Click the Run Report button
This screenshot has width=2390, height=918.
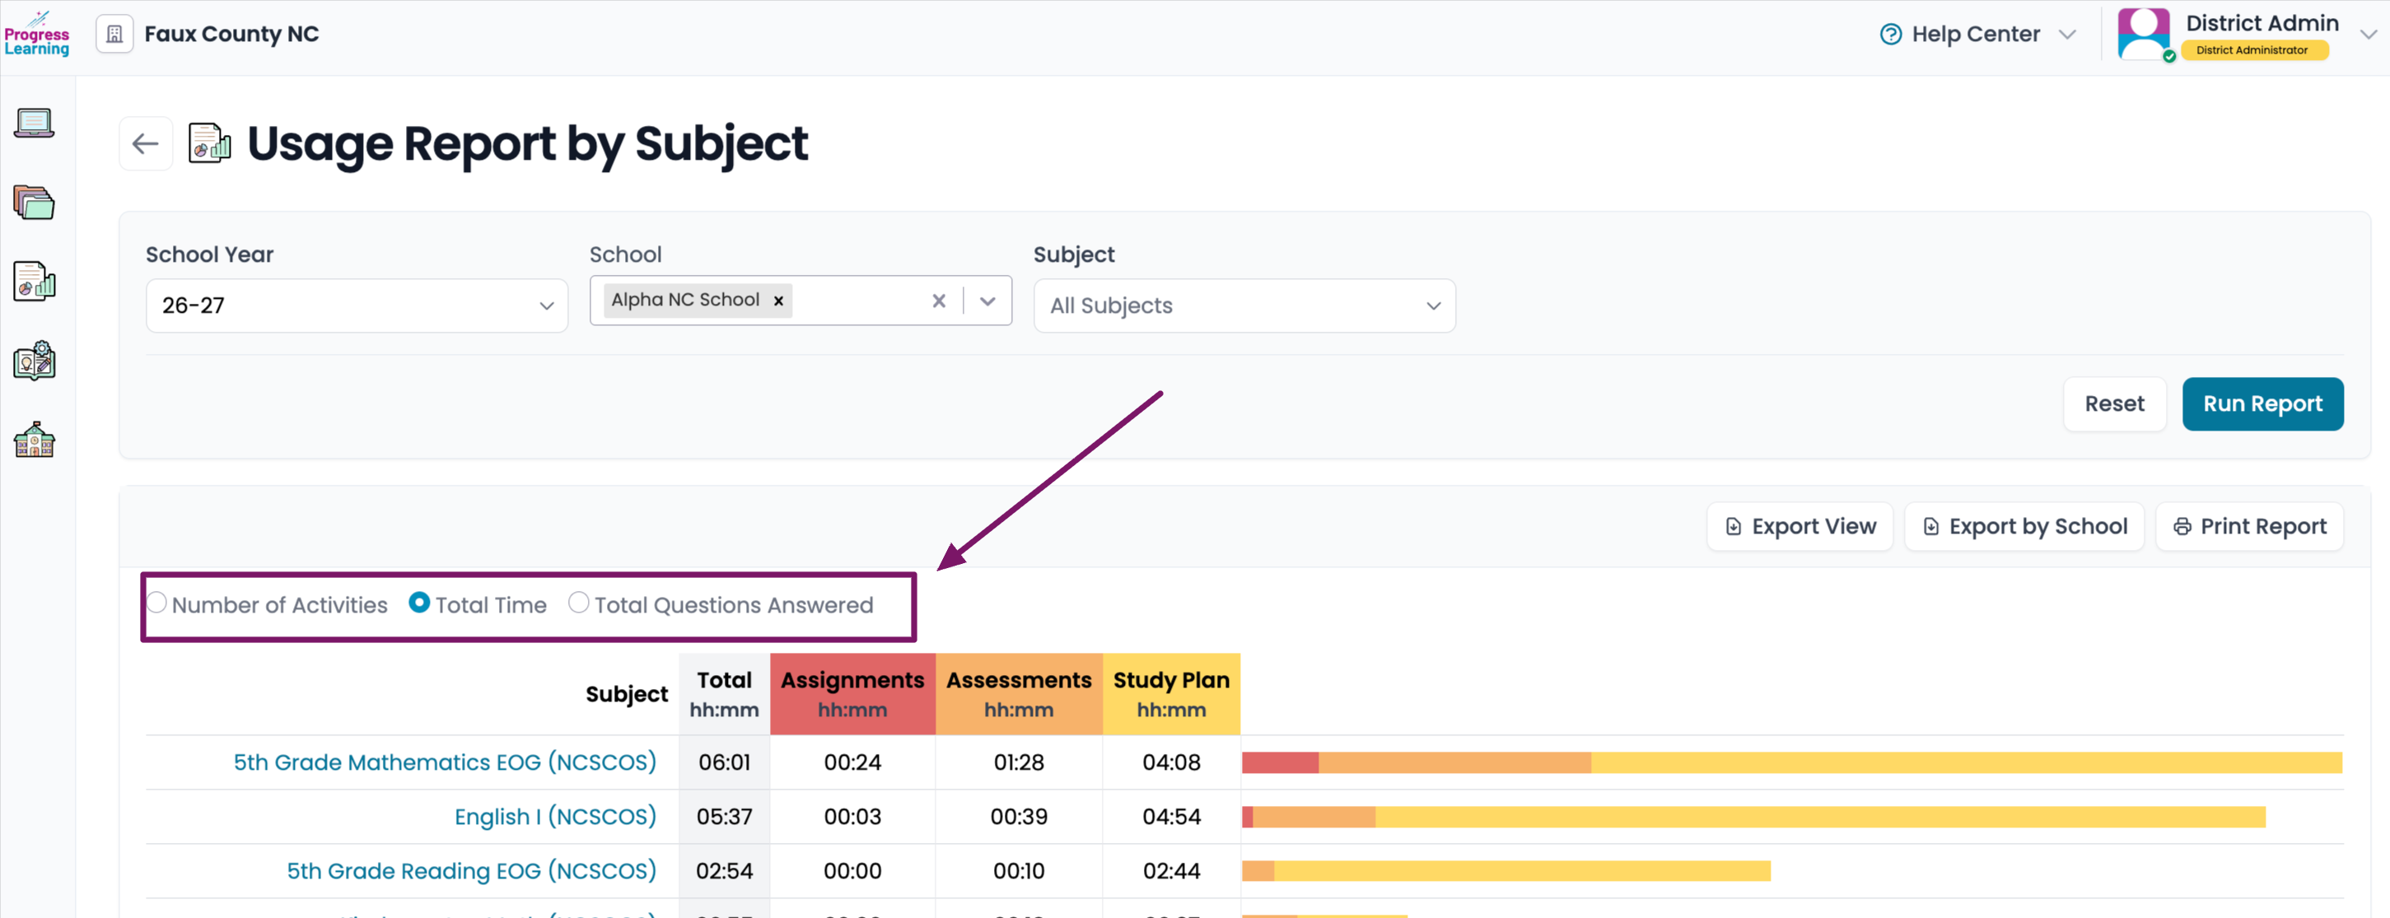[x=2262, y=404]
